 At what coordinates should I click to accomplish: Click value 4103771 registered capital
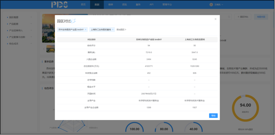tap(149, 66)
